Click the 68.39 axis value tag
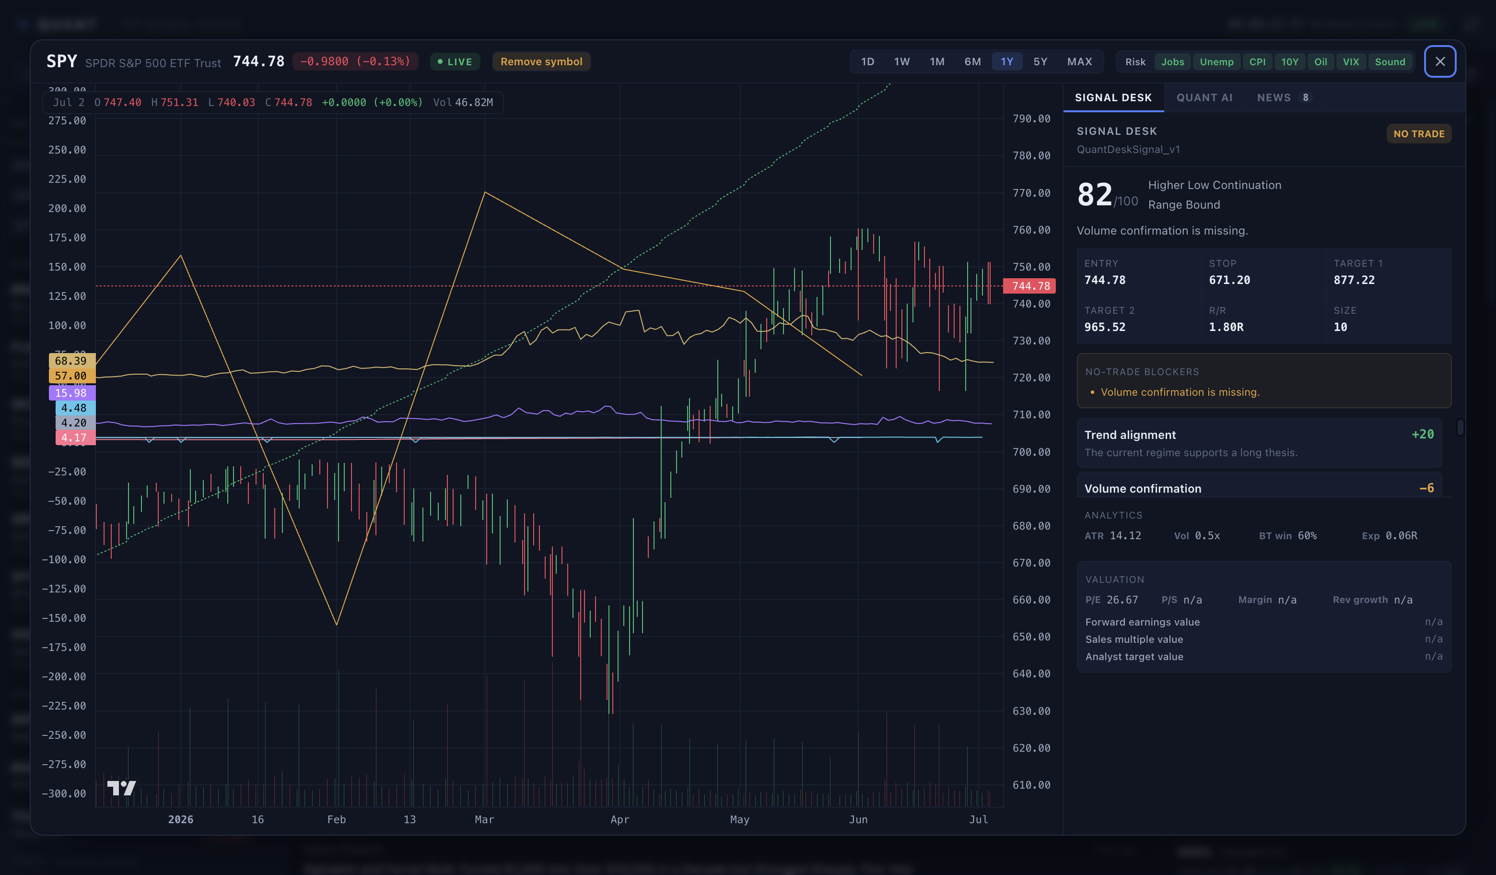 tap(72, 361)
